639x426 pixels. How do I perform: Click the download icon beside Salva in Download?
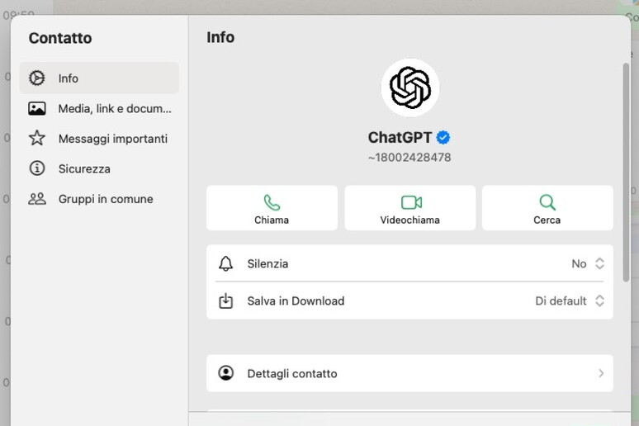click(226, 301)
